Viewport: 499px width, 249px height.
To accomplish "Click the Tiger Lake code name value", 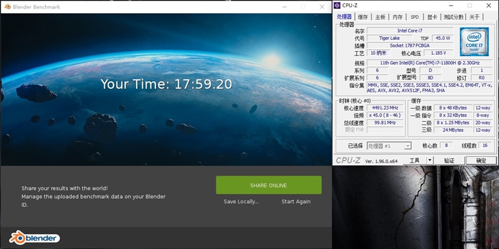I will pos(389,38).
